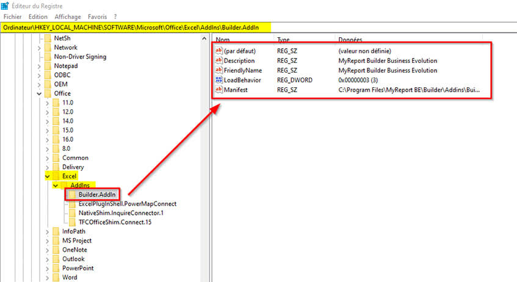517x282 pixels.
Task: Click the Manifest string value icon
Action: pos(219,90)
